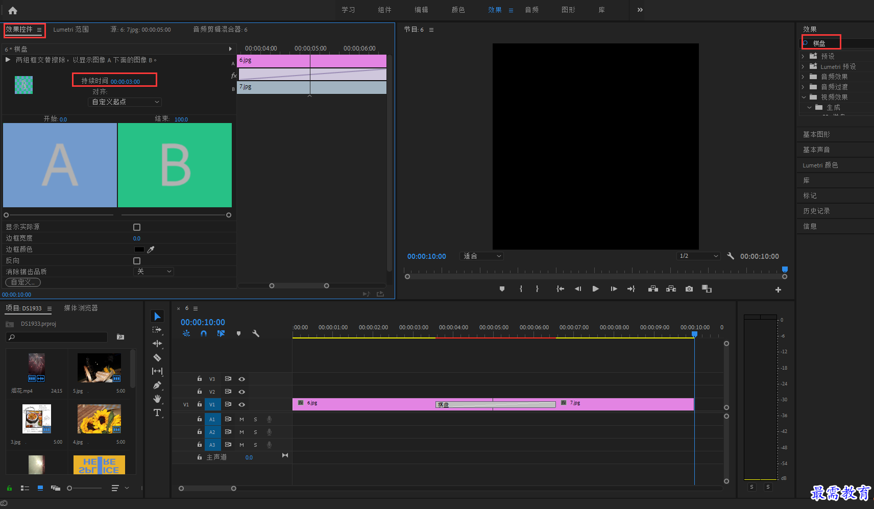Image resolution: width=874 pixels, height=509 pixels.
Task: Expand the 预设 folder in Effects
Action: point(803,56)
